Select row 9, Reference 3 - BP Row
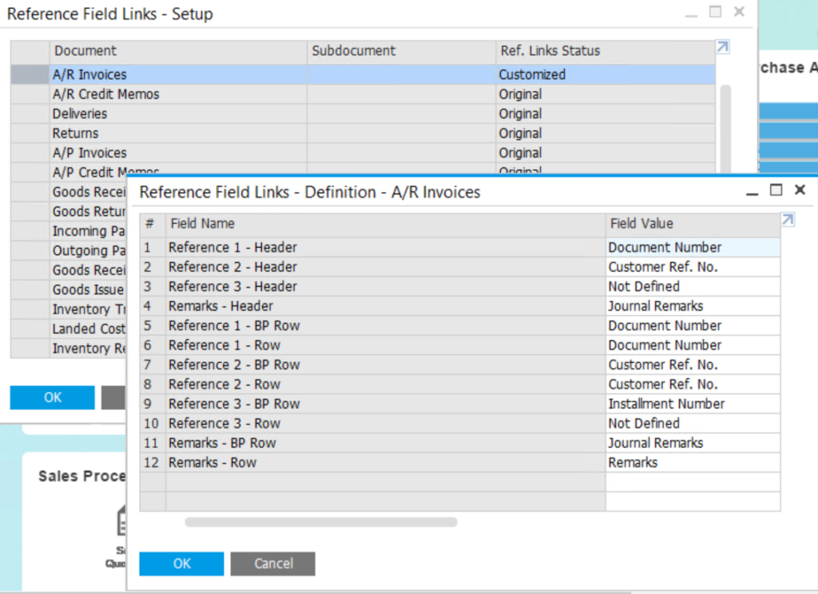The width and height of the screenshot is (818, 594). coord(320,404)
